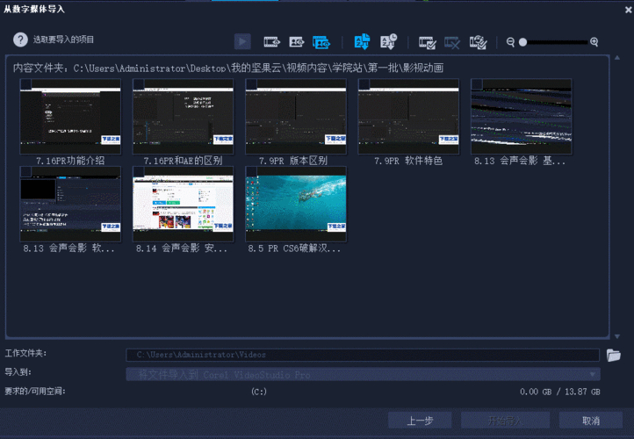Sort items by name
Image resolution: width=634 pixels, height=439 pixels.
362,41
